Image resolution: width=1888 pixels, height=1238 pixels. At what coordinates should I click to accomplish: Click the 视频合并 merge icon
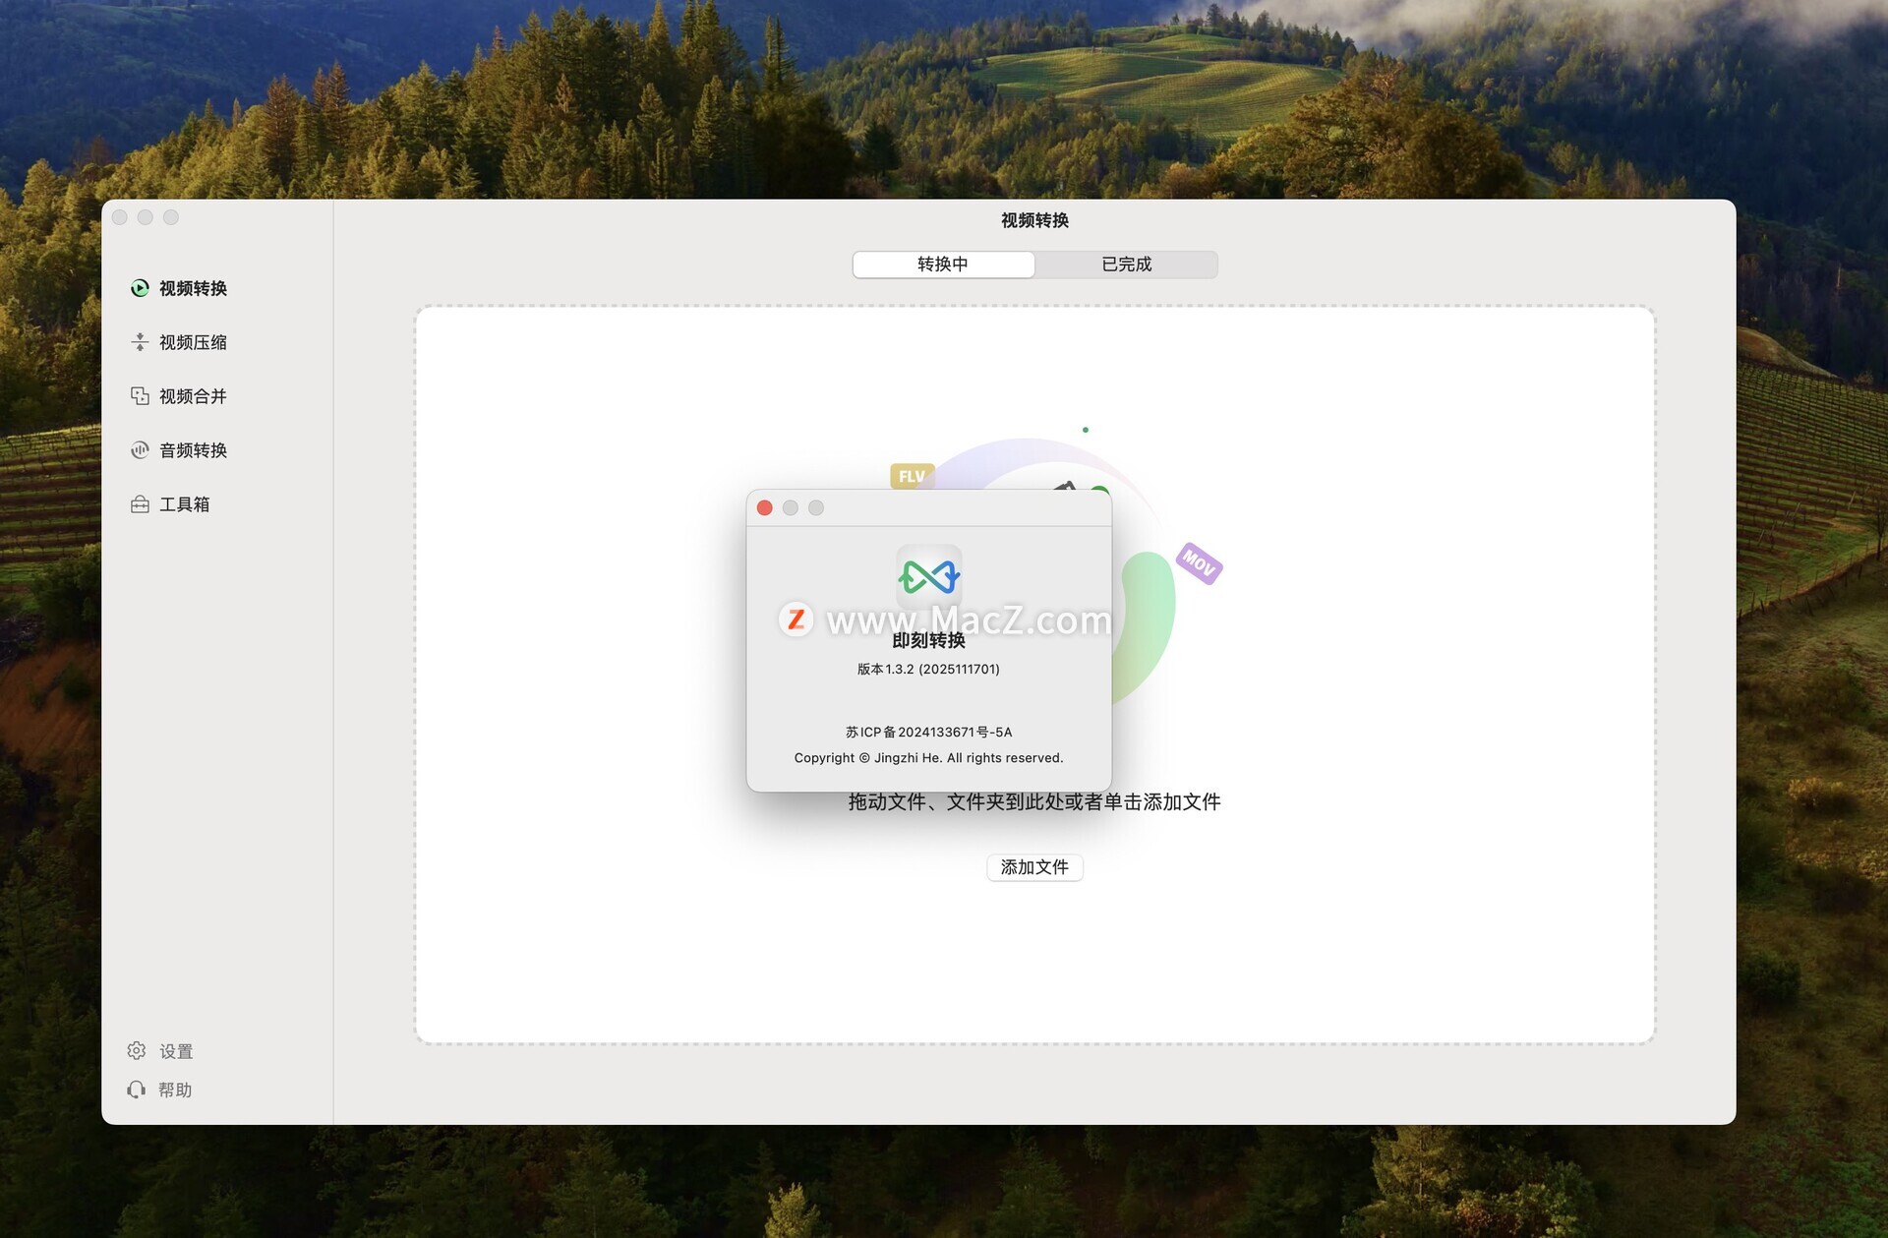point(140,396)
